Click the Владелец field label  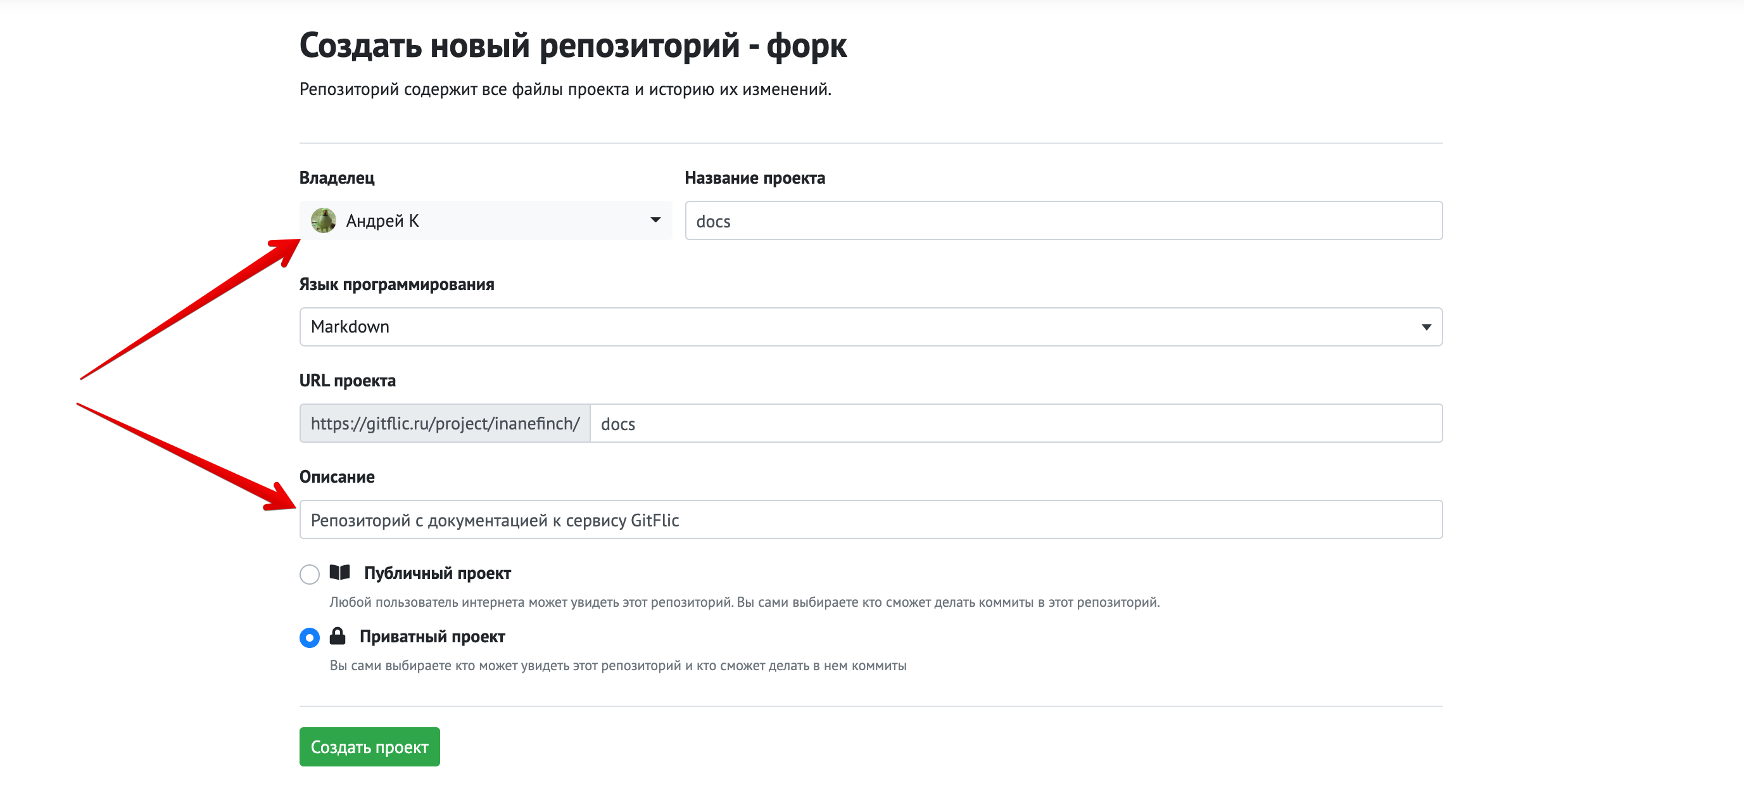coord(336,178)
